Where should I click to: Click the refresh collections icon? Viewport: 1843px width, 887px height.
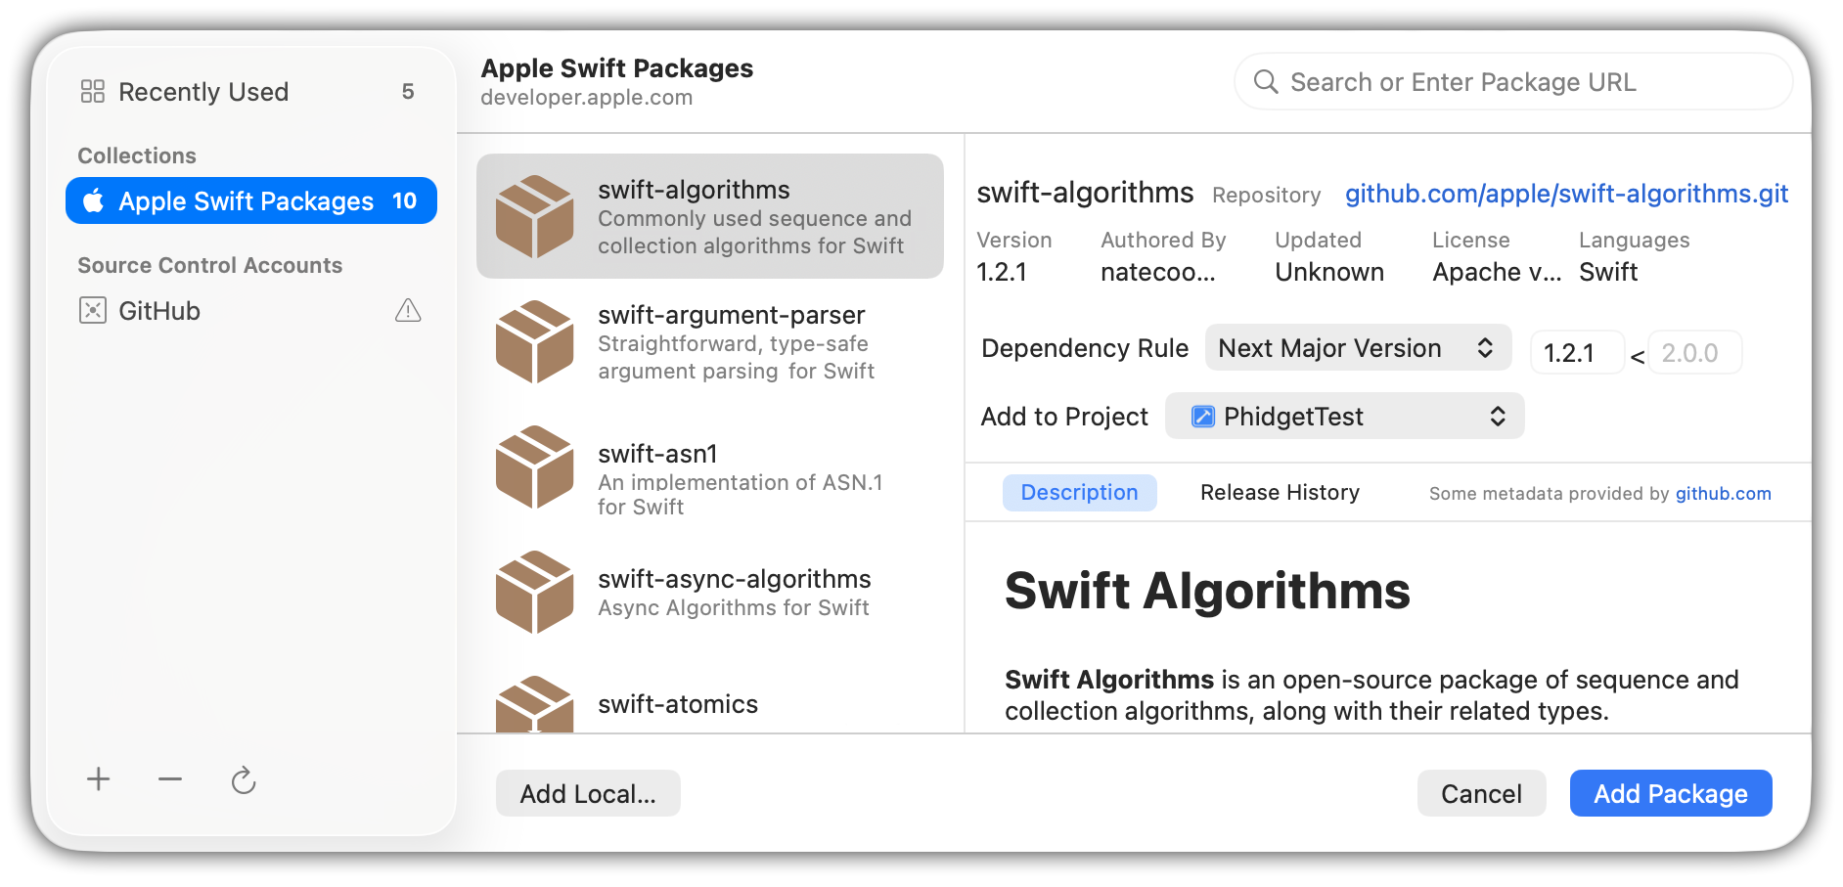[x=244, y=780]
